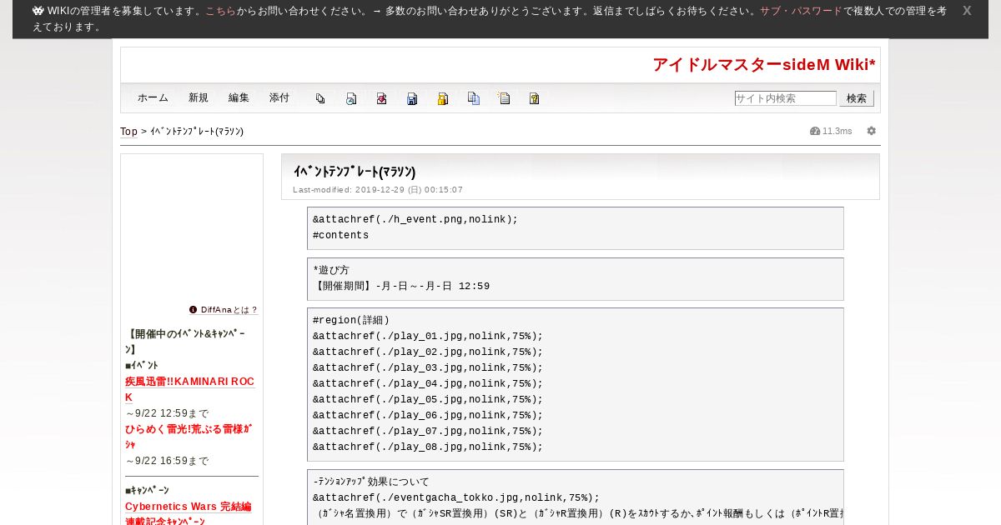Open the こちら contact link in banner

pos(220,11)
